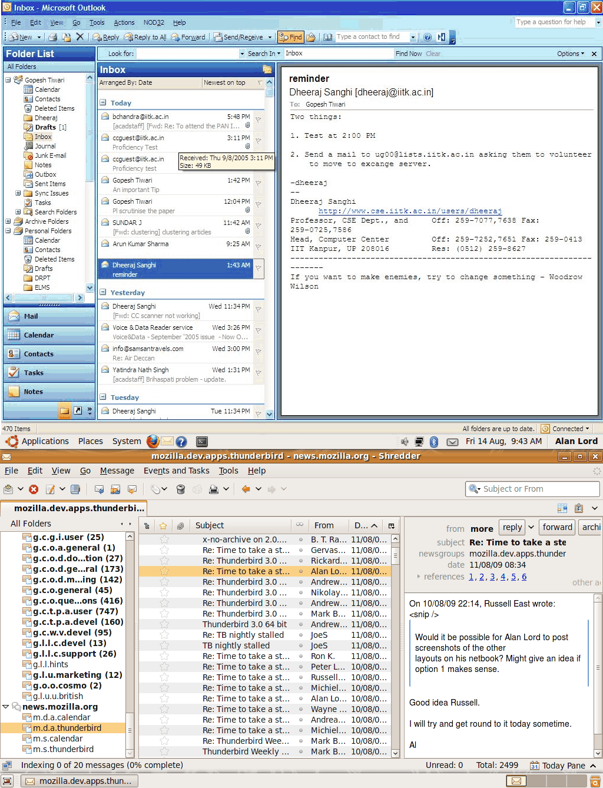Viewport: 603px width, 788px height.
Task: Click the folder list icon at Outlook navigation bottom
Action: pyautogui.click(x=65, y=410)
